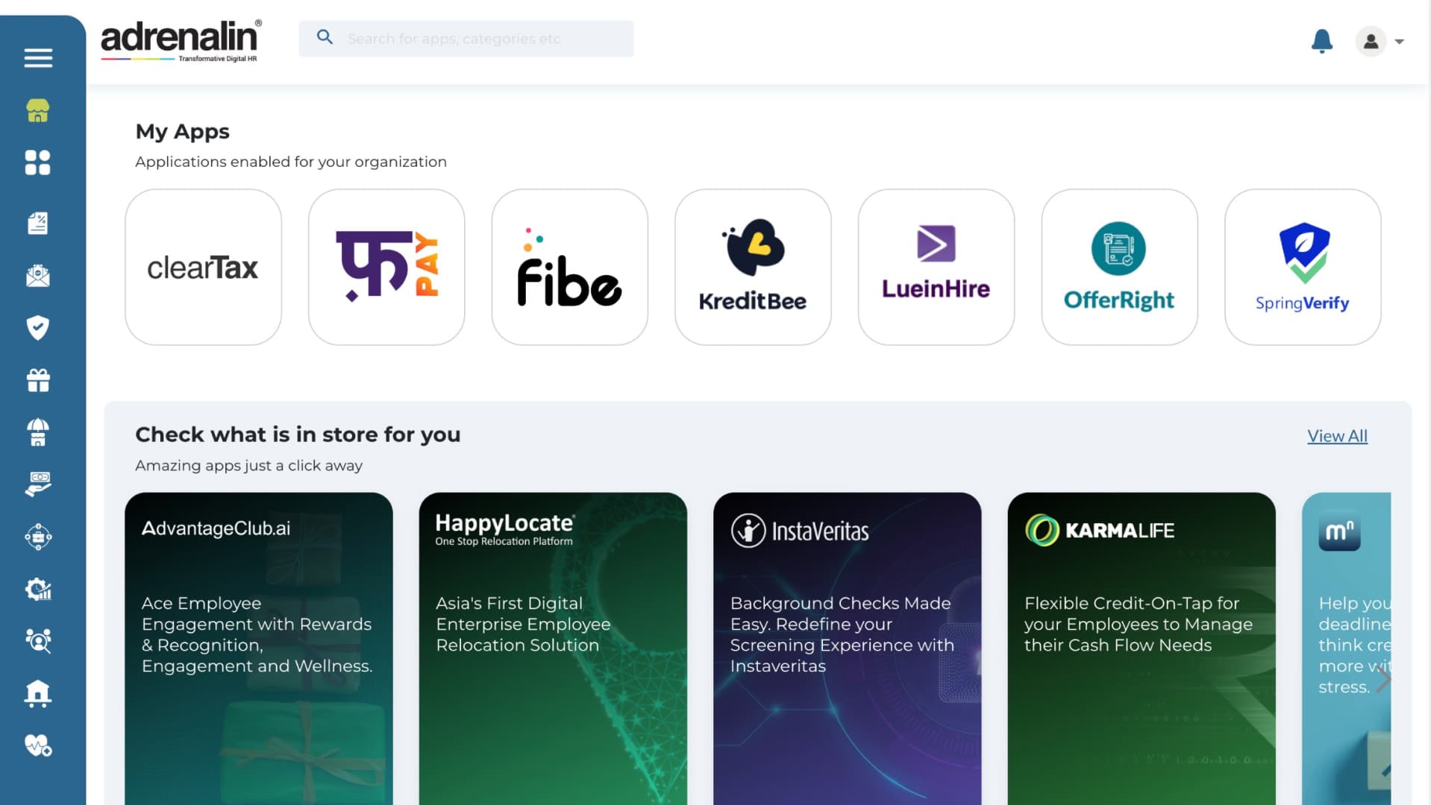Open the gear analytics sidebar icon
Screen dimensions: 1431x805
point(38,589)
